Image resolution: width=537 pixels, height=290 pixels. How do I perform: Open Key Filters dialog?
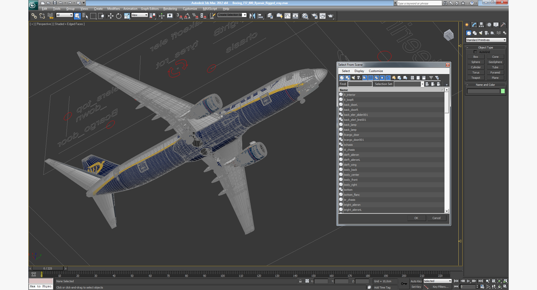(x=440, y=287)
